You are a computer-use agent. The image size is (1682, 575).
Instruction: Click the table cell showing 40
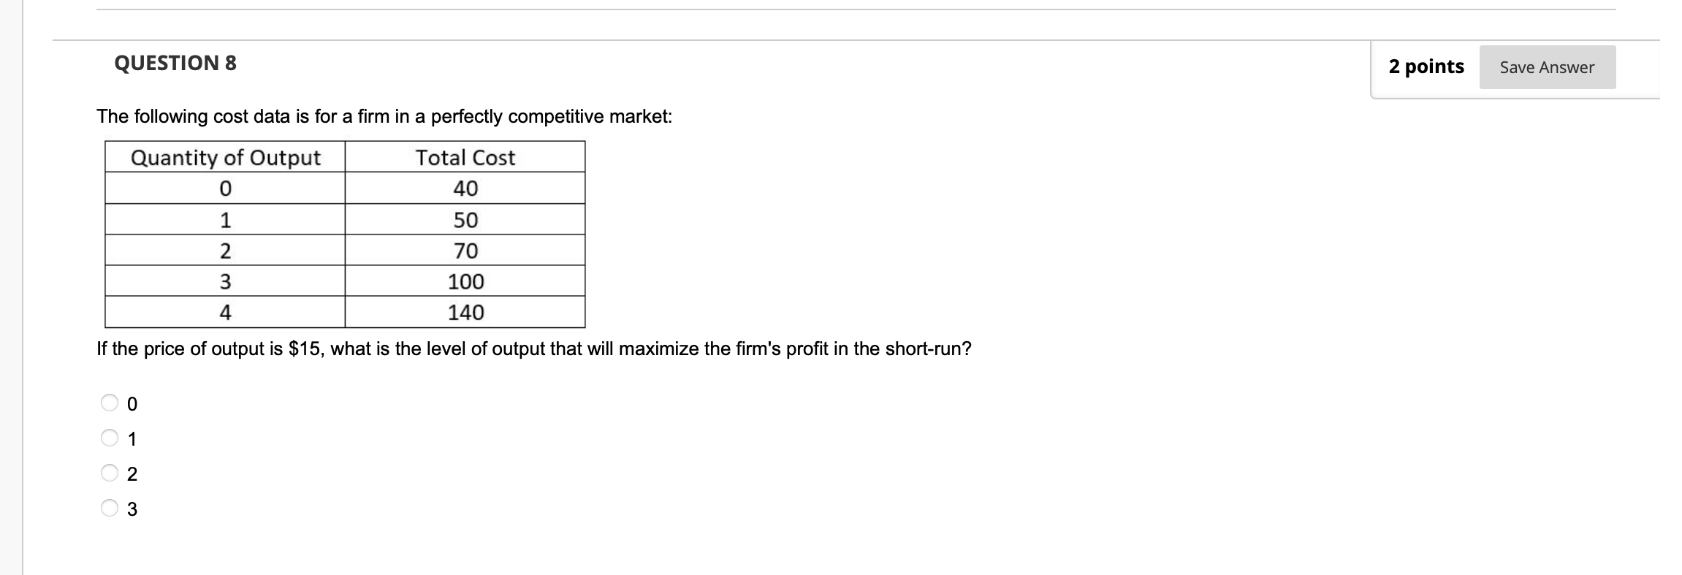[465, 189]
